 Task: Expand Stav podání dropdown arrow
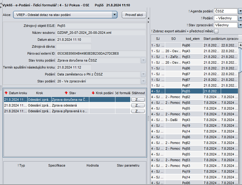pos(143,81)
